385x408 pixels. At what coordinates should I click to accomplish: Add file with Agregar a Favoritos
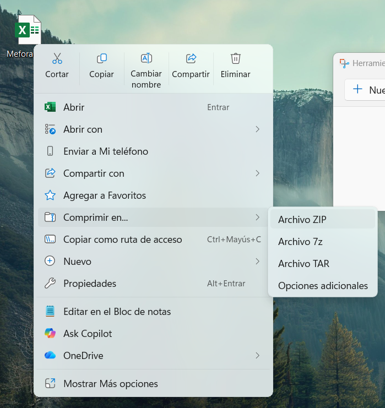click(104, 195)
